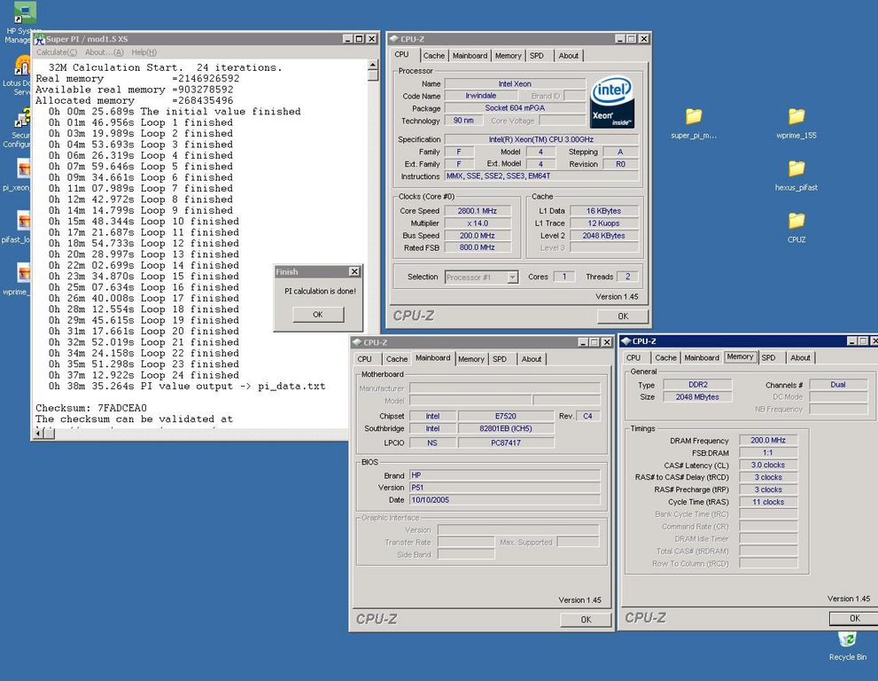The height and width of the screenshot is (681, 878).
Task: Click the Checksum: 7FADCEA0 line
Action: [x=91, y=408]
